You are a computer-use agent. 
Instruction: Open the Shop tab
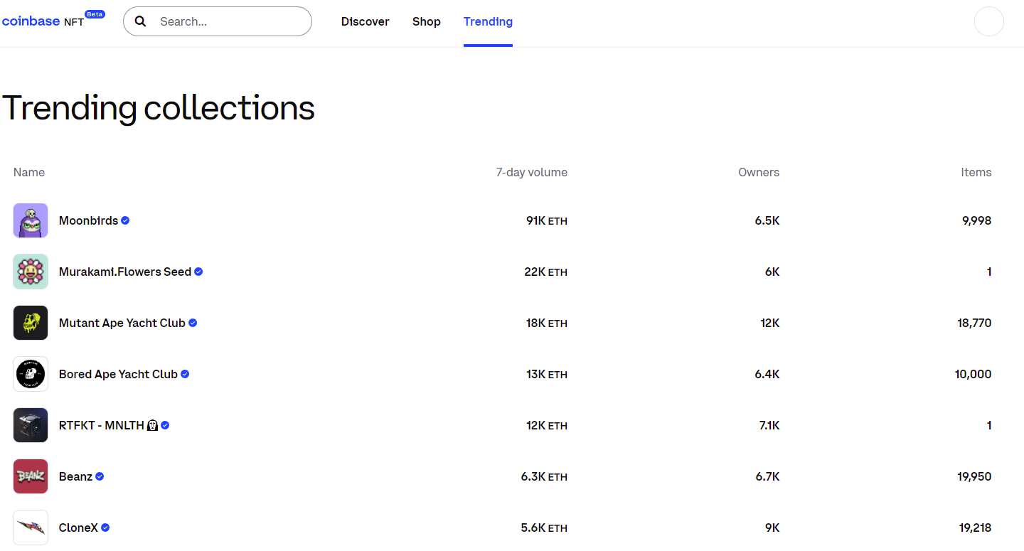tap(427, 21)
